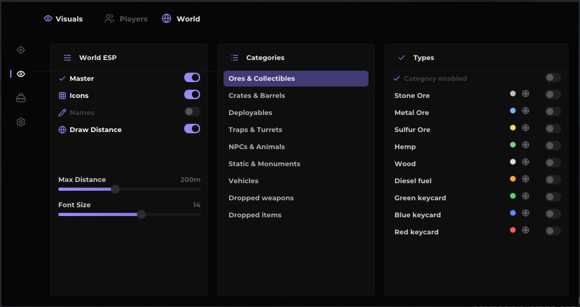This screenshot has height=307, width=580.
Task: Click the list icon beside Categories
Action: (234, 57)
